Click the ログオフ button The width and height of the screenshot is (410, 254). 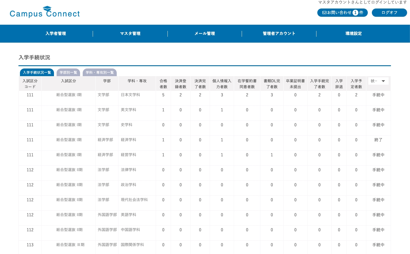click(x=389, y=13)
